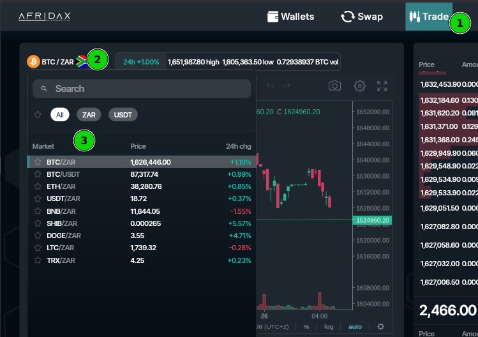The height and width of the screenshot is (337, 478).
Task: Click the chart redo arrow
Action: [287, 86]
